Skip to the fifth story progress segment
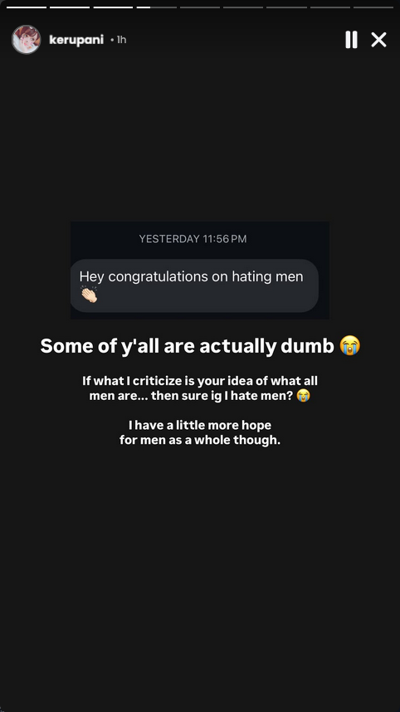This screenshot has width=400, height=712. pos(200,7)
